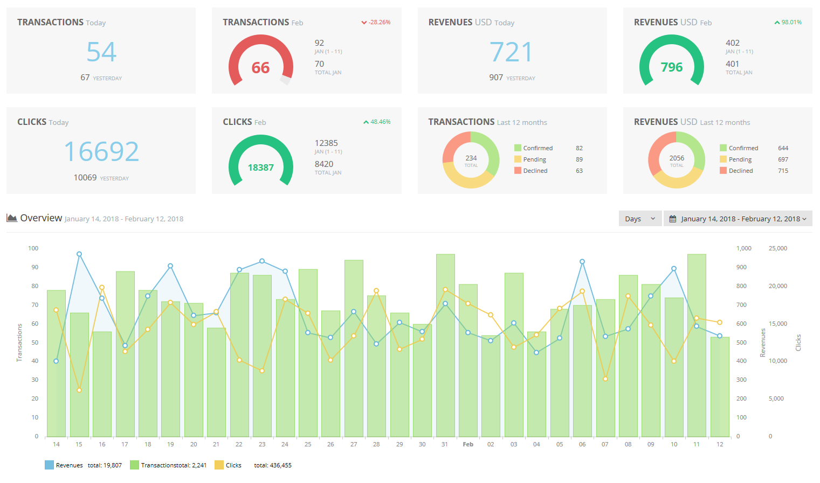Viewport: 820px width, 483px height.
Task: Click the red Transactions Feb gauge value 66
Action: coord(260,68)
